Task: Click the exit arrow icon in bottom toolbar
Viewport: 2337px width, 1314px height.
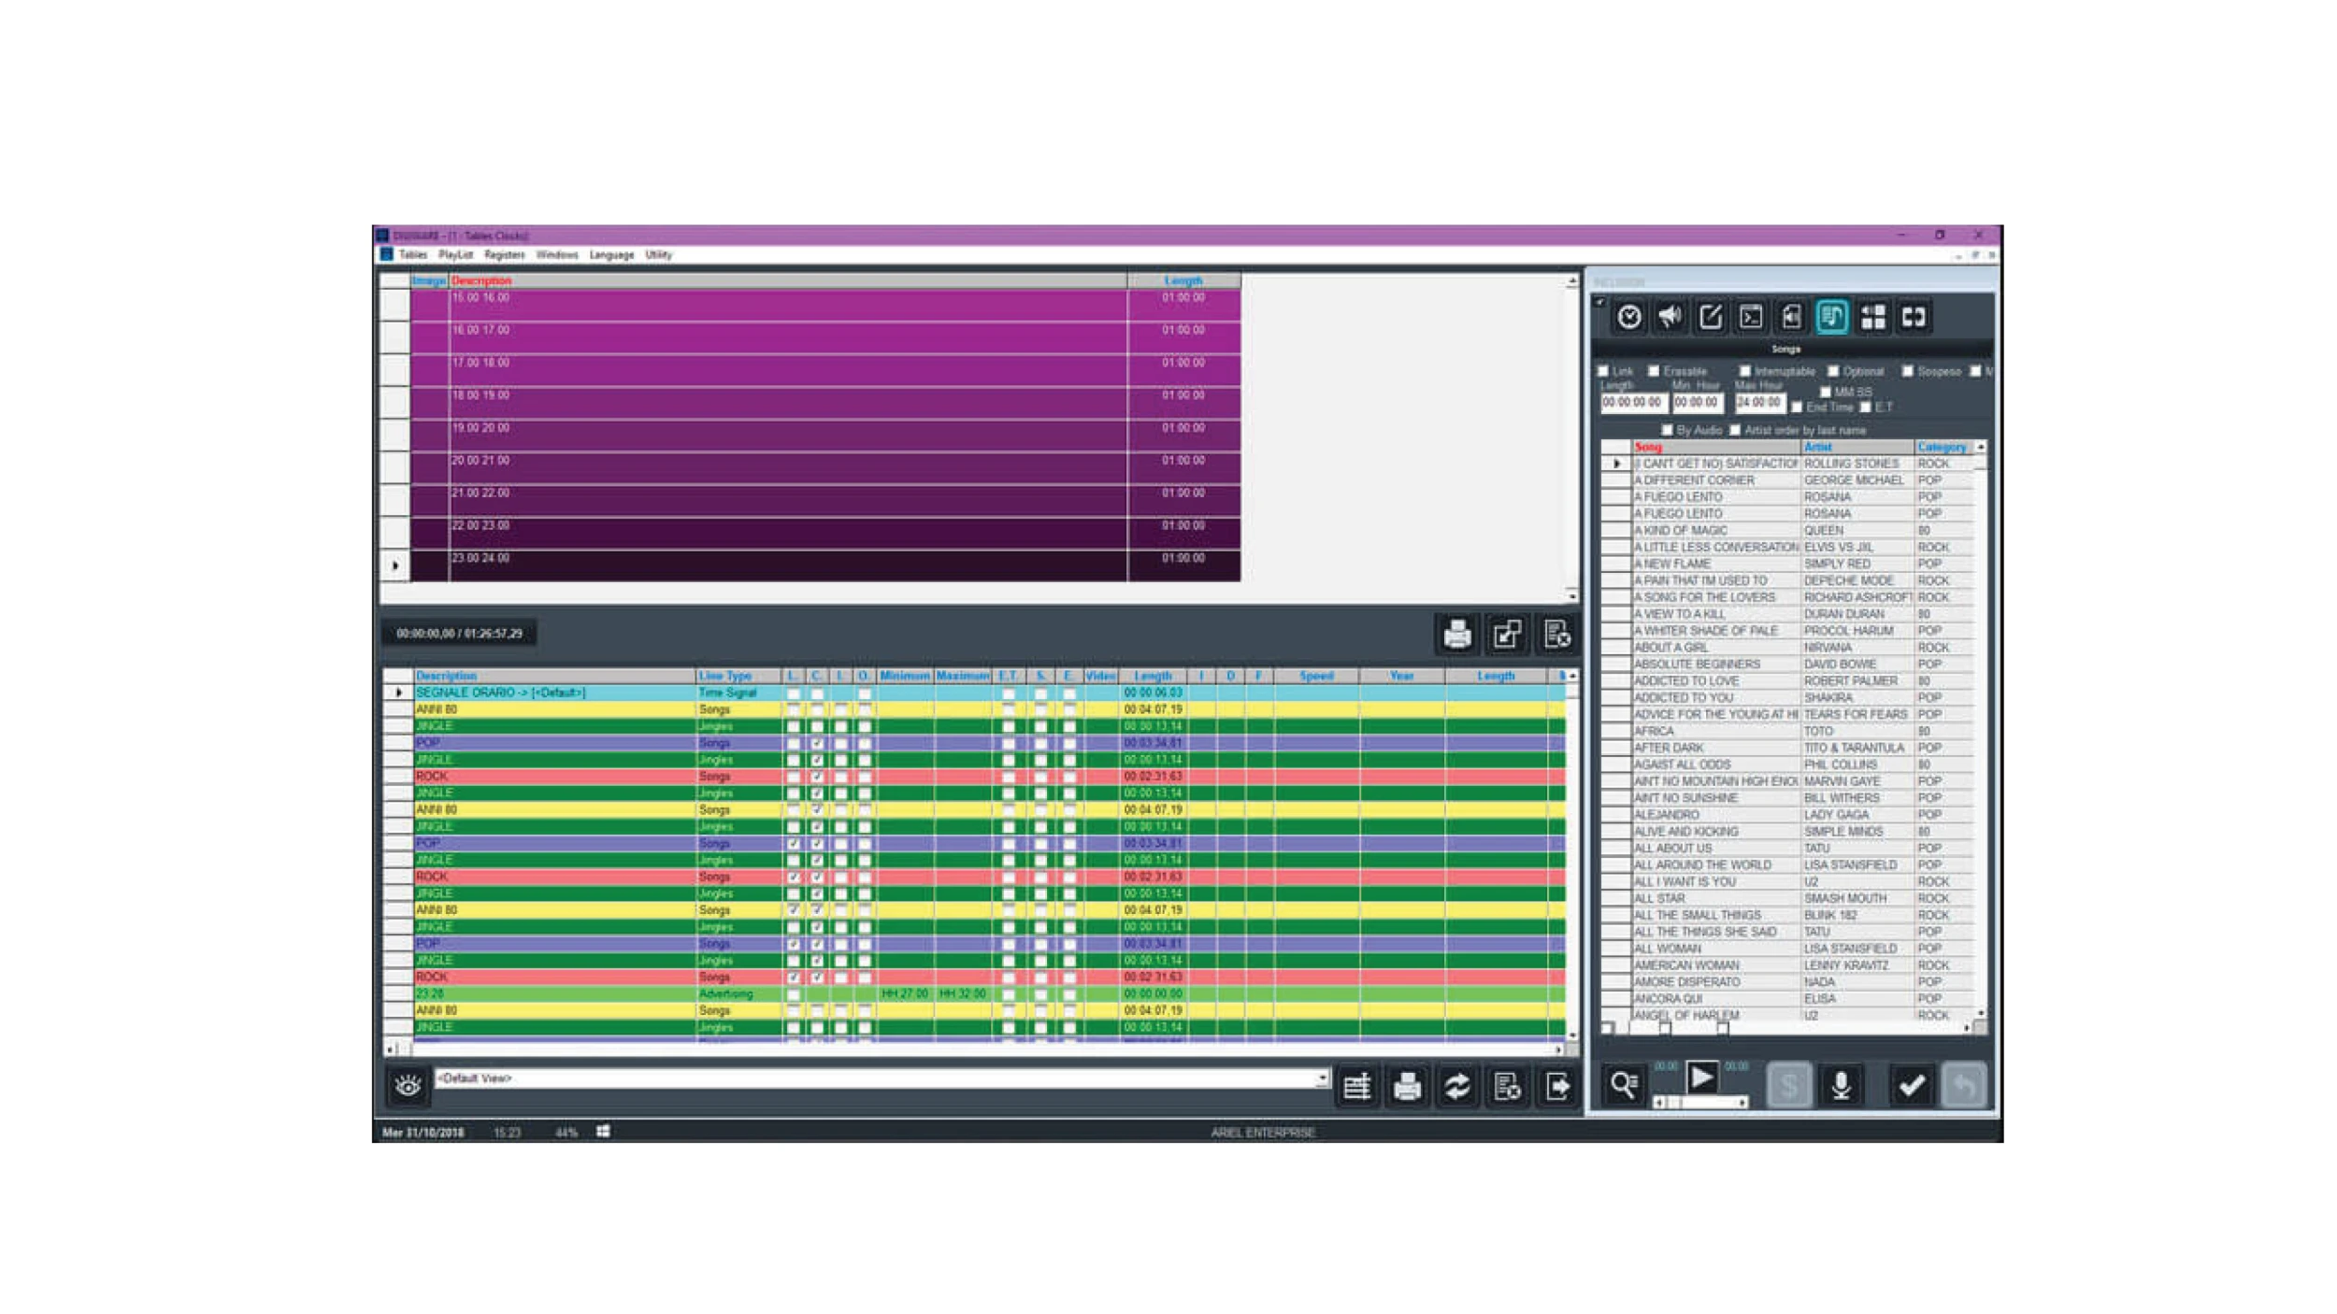Action: point(1557,1087)
